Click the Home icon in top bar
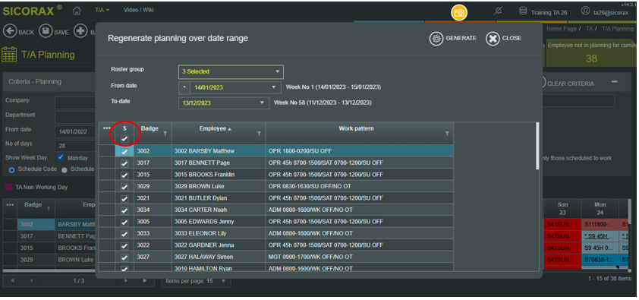639x300 pixels. (x=76, y=10)
